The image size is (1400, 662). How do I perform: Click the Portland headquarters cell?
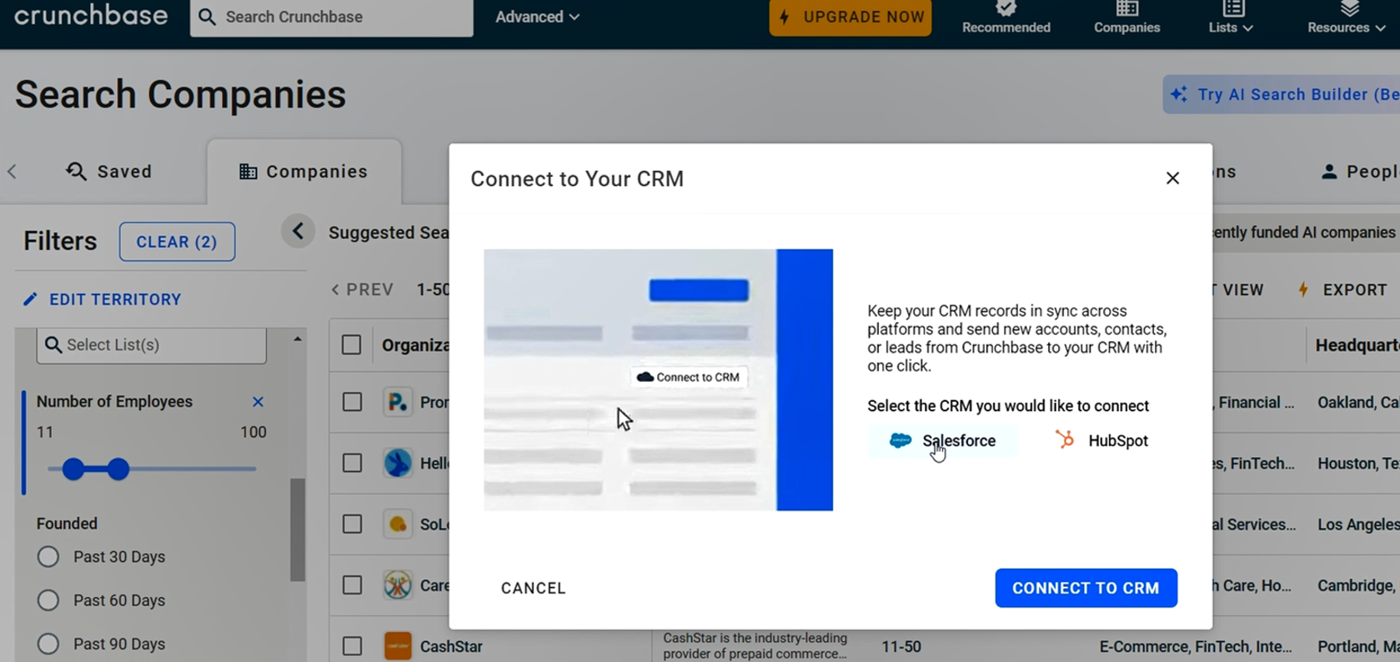1358,646
